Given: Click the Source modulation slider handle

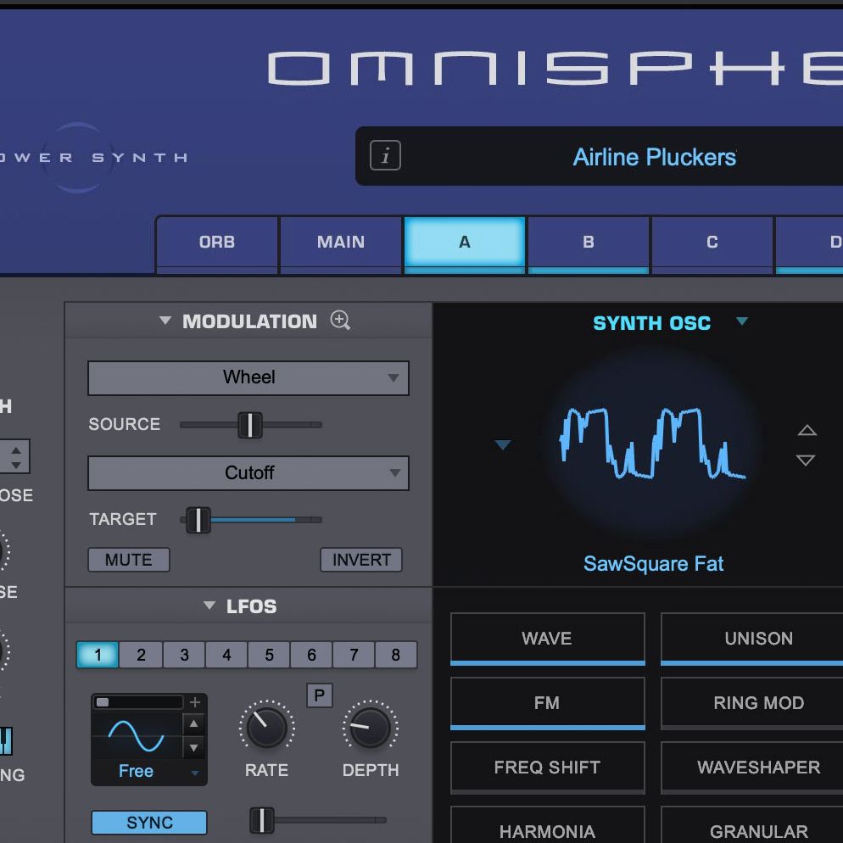Looking at the screenshot, I should (250, 425).
